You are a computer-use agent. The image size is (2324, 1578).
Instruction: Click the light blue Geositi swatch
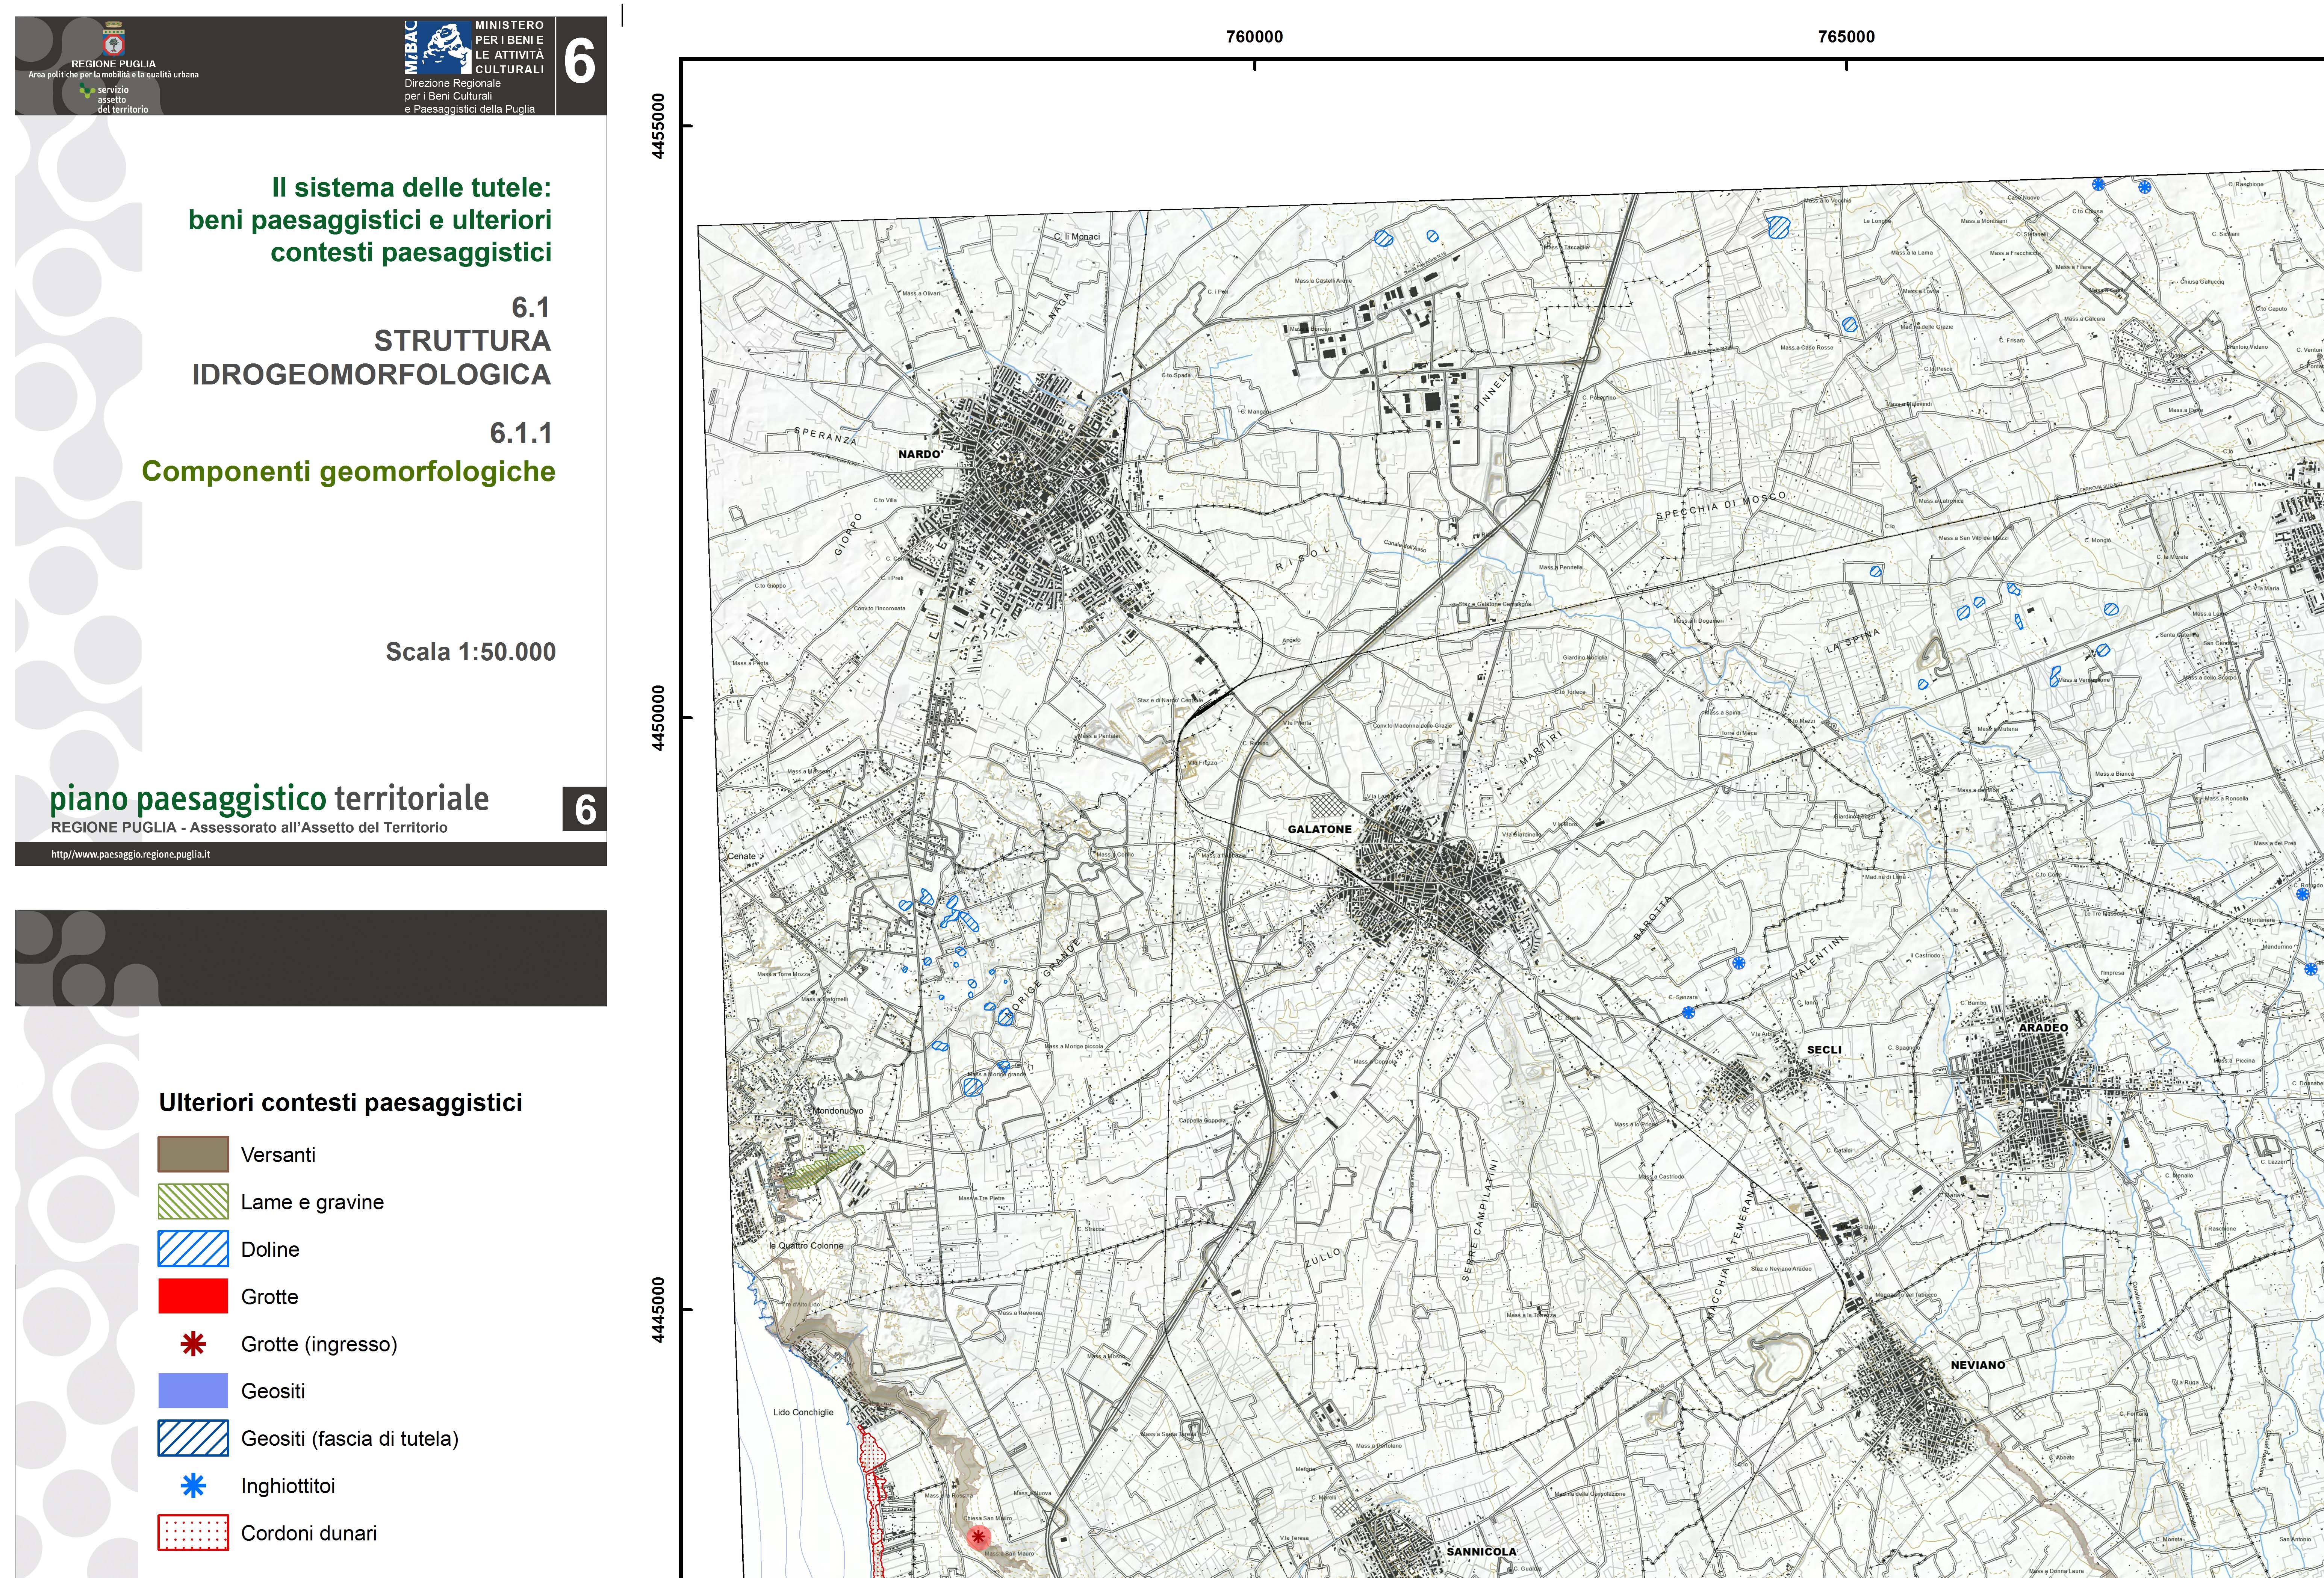(193, 1391)
